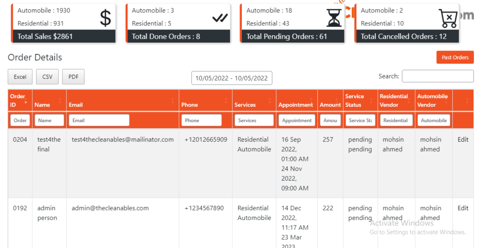This screenshot has height=248, width=480.
Task: Click the dollar sign Total Sales icon
Action: pos(105,18)
